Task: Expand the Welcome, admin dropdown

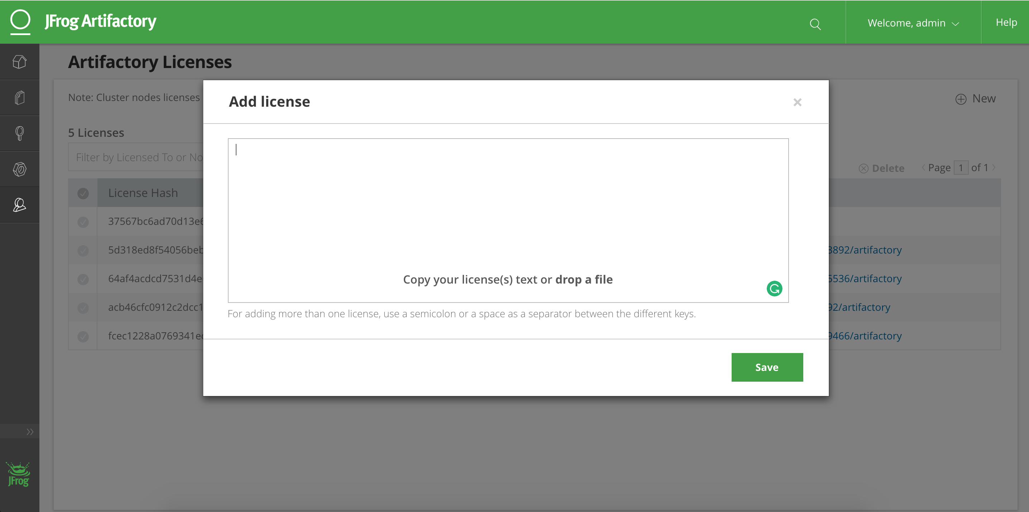Action: [913, 23]
